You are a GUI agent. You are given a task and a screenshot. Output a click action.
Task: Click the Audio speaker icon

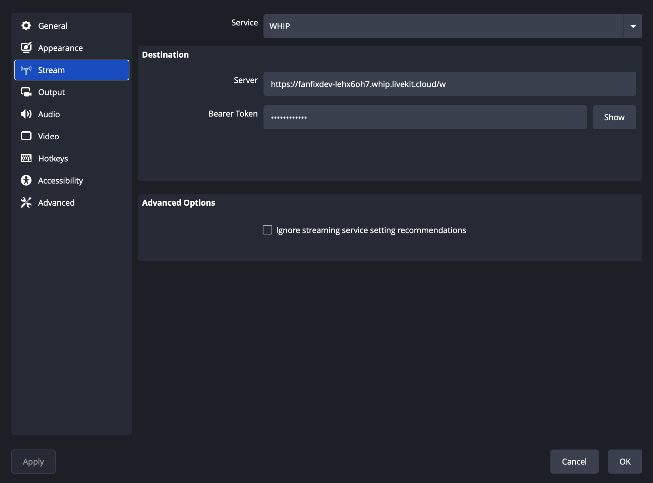point(26,114)
